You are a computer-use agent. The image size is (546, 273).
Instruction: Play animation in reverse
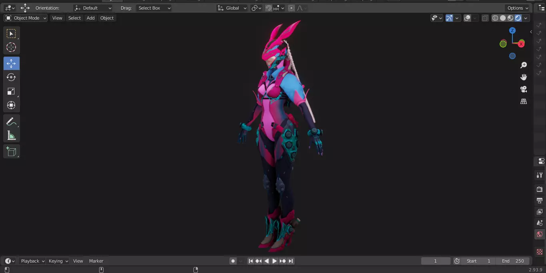click(x=267, y=261)
